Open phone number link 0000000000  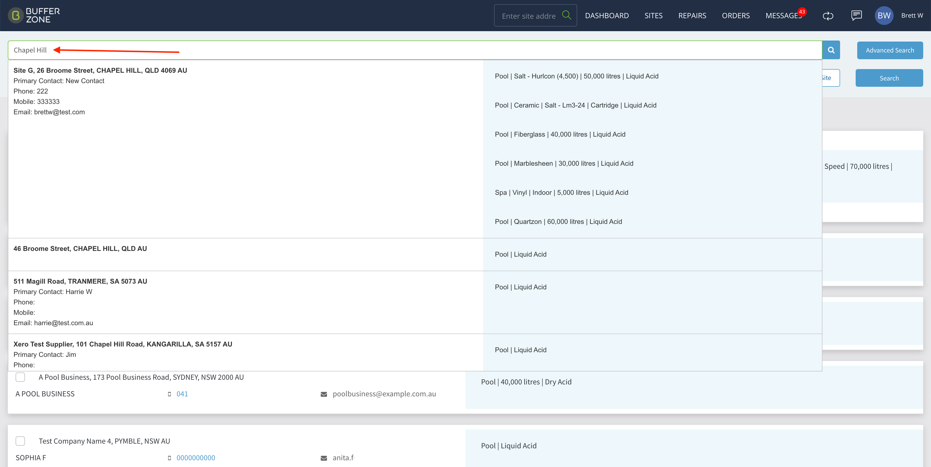[196, 458]
